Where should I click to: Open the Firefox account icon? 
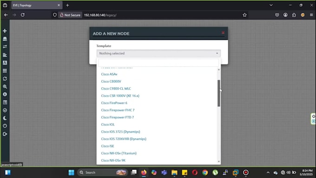pos(285,15)
